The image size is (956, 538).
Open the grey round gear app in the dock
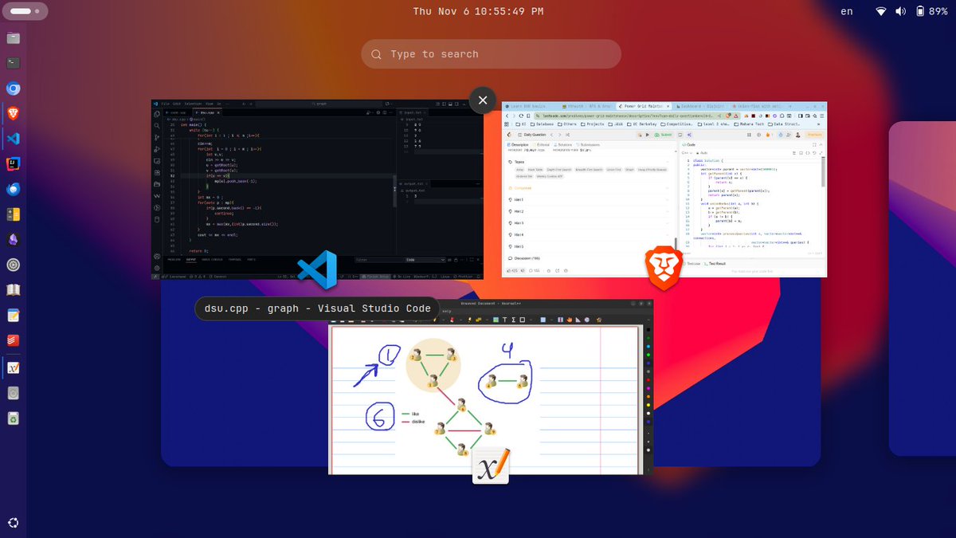(14, 265)
